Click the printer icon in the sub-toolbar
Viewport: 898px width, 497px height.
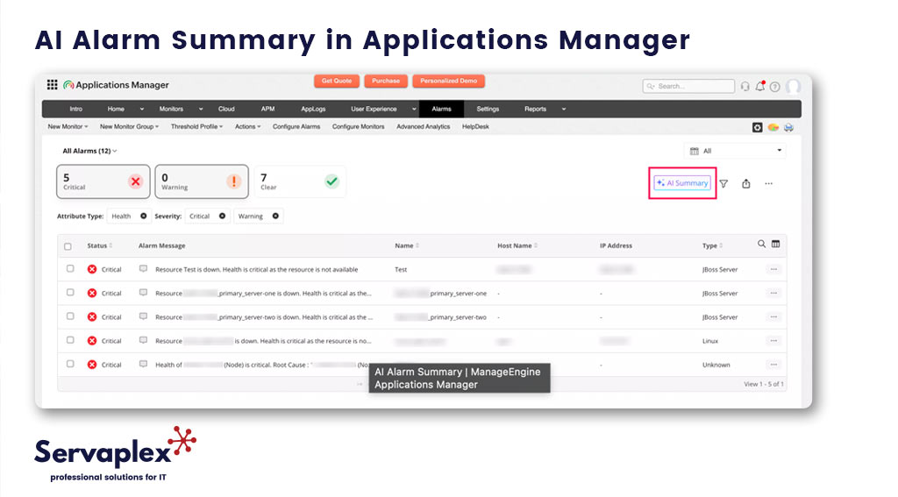(x=788, y=127)
